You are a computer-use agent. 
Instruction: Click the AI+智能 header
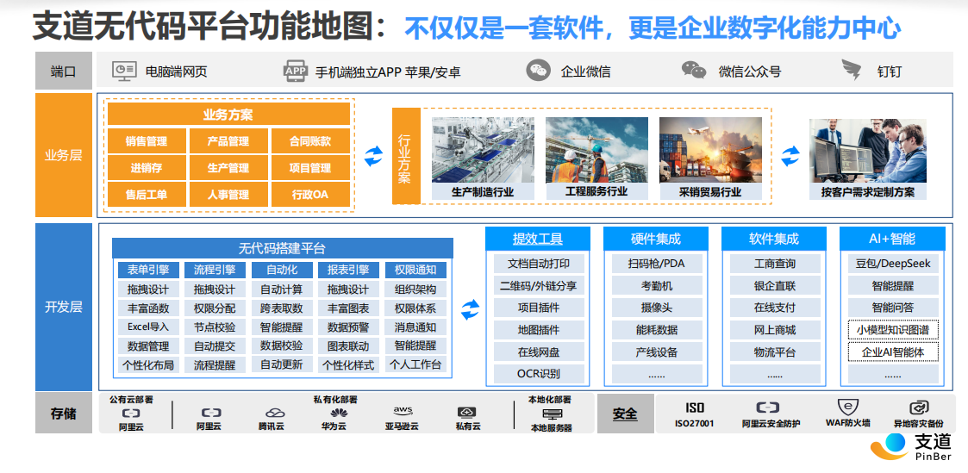[x=892, y=239]
